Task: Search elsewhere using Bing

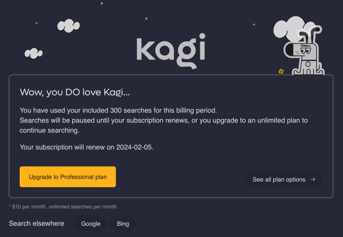Action: coord(123,224)
